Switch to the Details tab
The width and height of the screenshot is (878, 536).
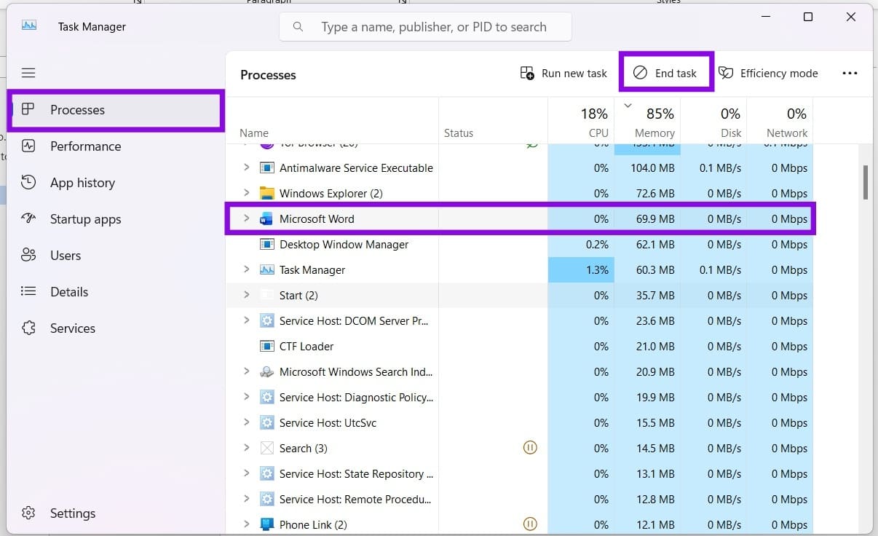coord(116,292)
